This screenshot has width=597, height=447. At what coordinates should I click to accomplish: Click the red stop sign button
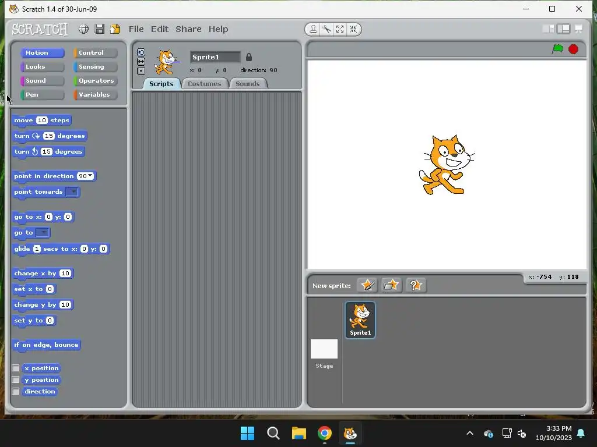[574, 49]
